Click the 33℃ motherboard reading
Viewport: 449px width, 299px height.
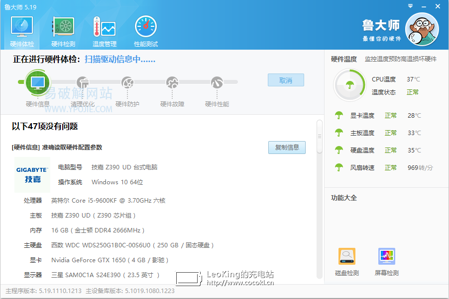pyautogui.click(x=414, y=133)
